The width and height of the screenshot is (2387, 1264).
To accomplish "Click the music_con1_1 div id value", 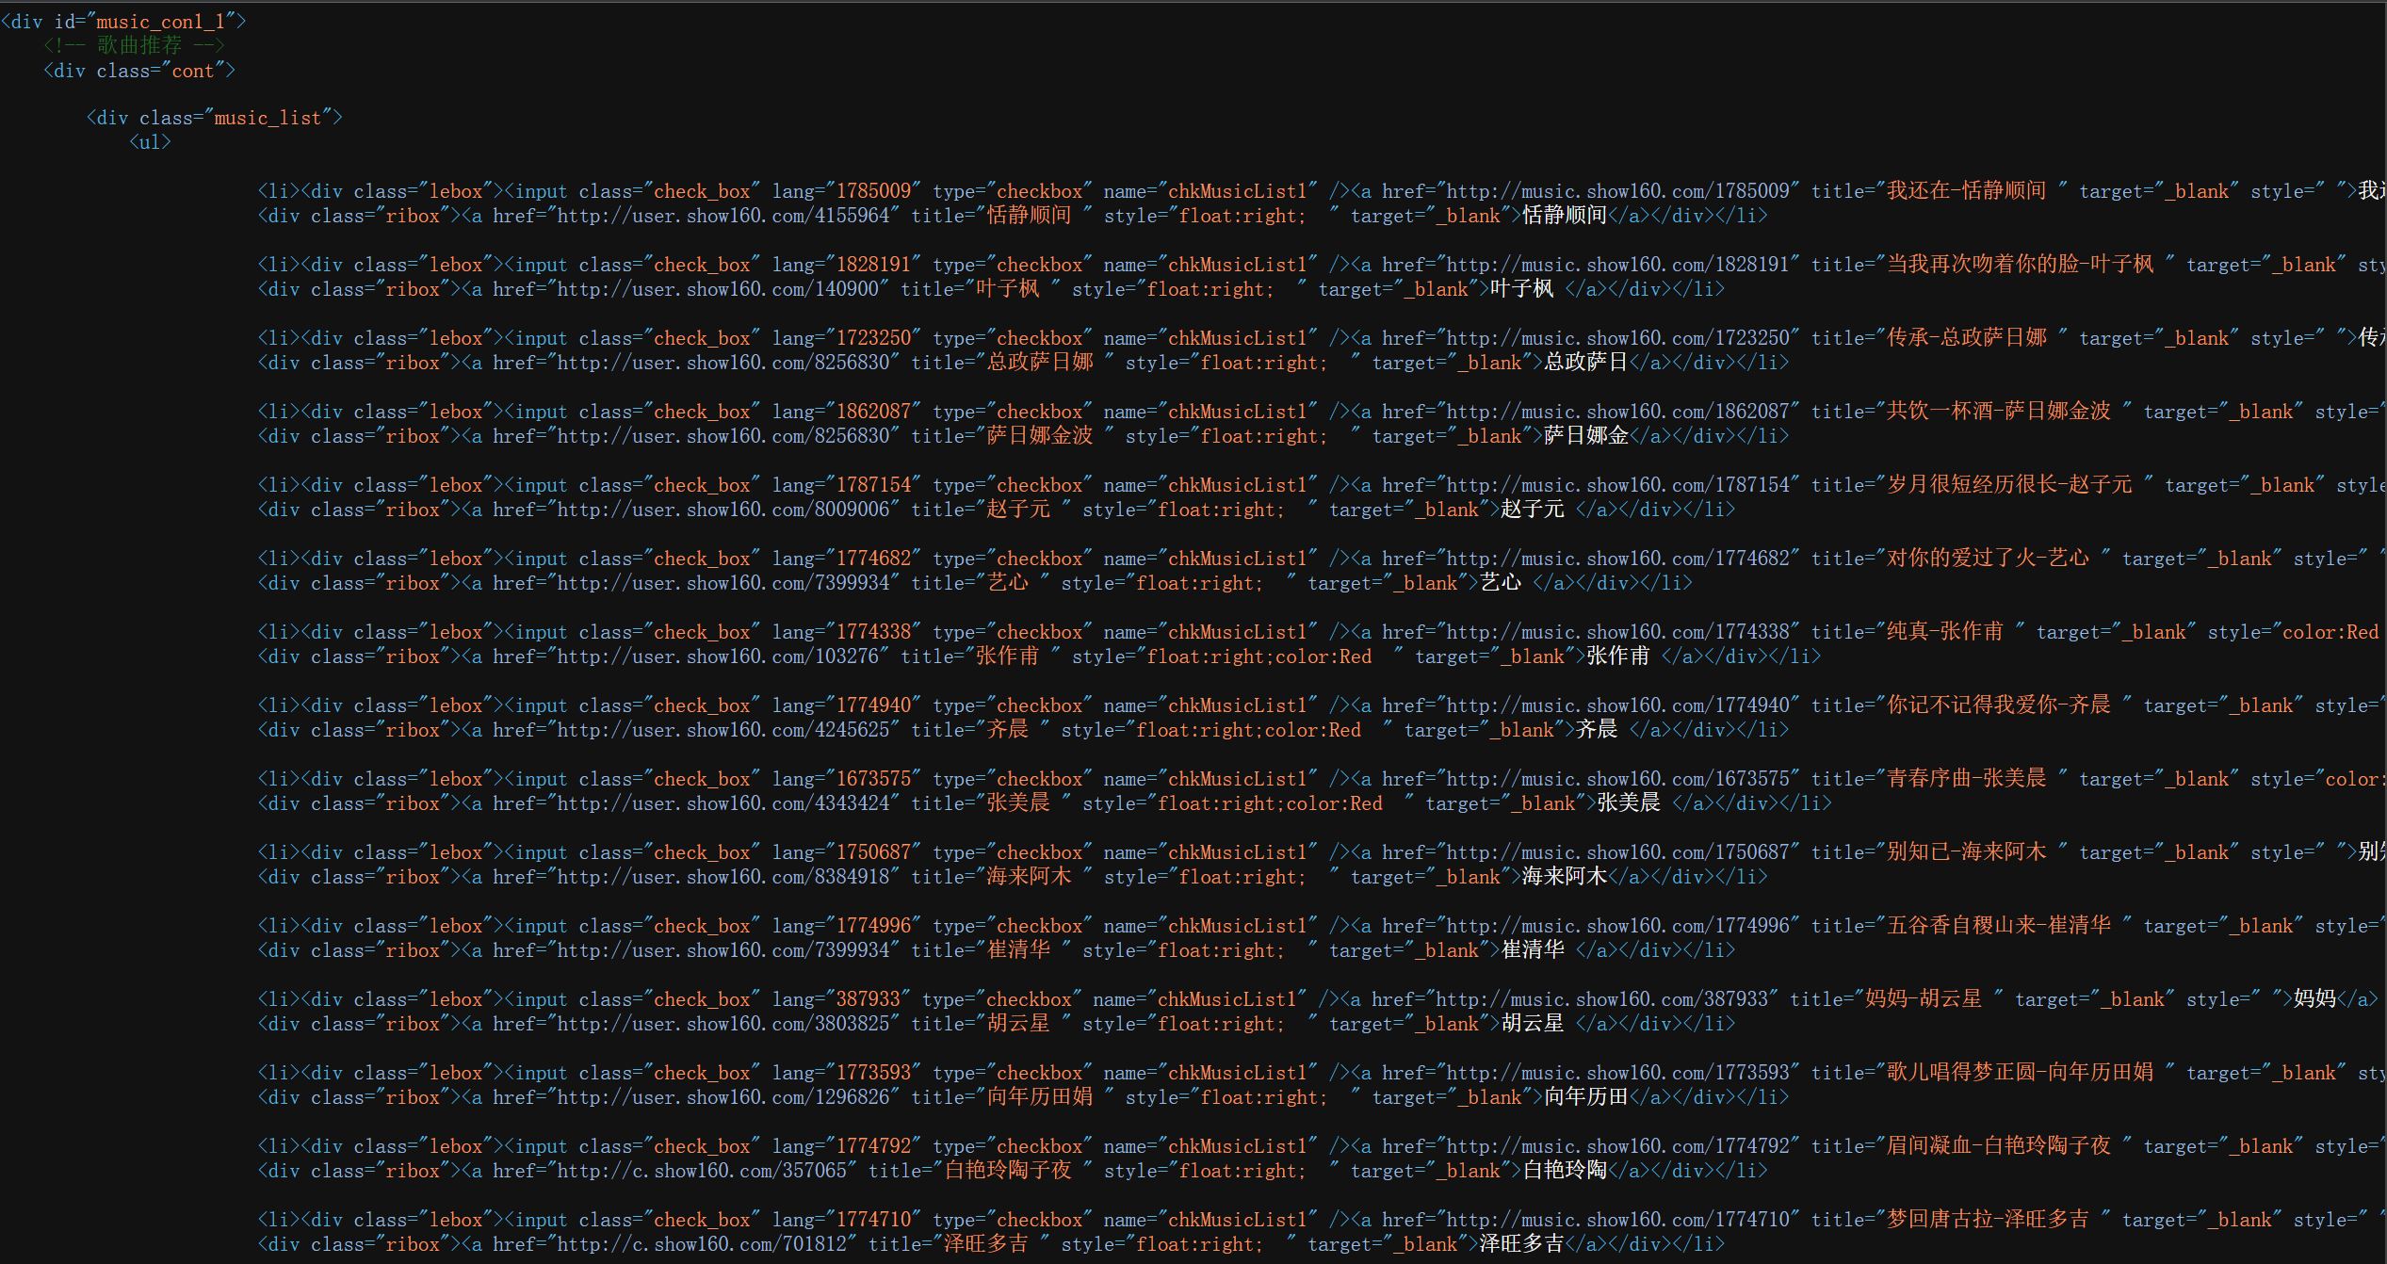I will pos(160,22).
